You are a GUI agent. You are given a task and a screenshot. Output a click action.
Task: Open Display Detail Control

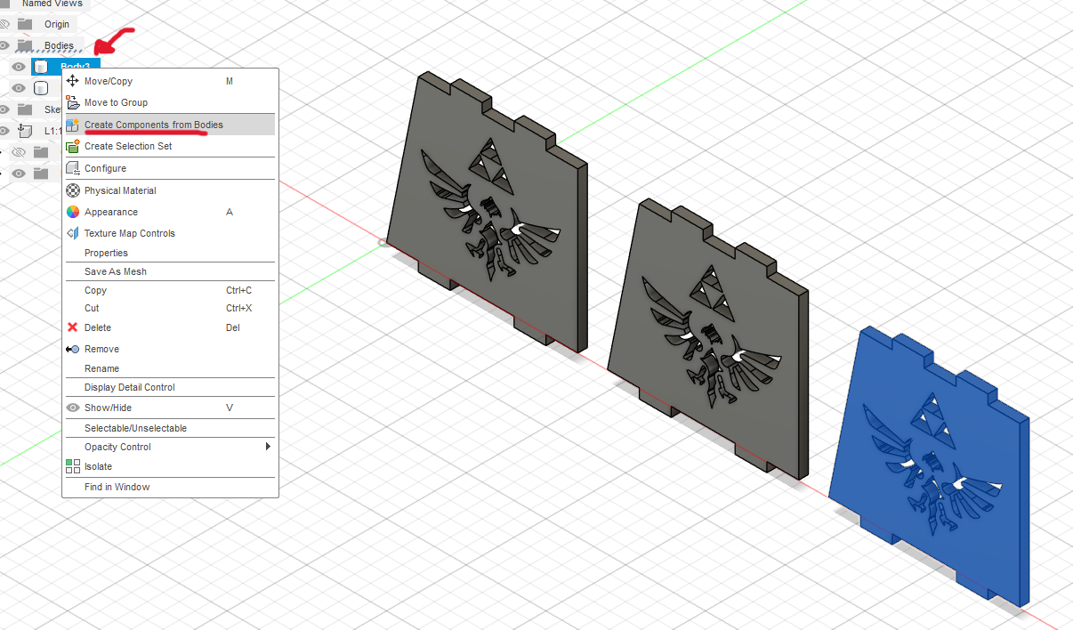pyautogui.click(x=170, y=387)
